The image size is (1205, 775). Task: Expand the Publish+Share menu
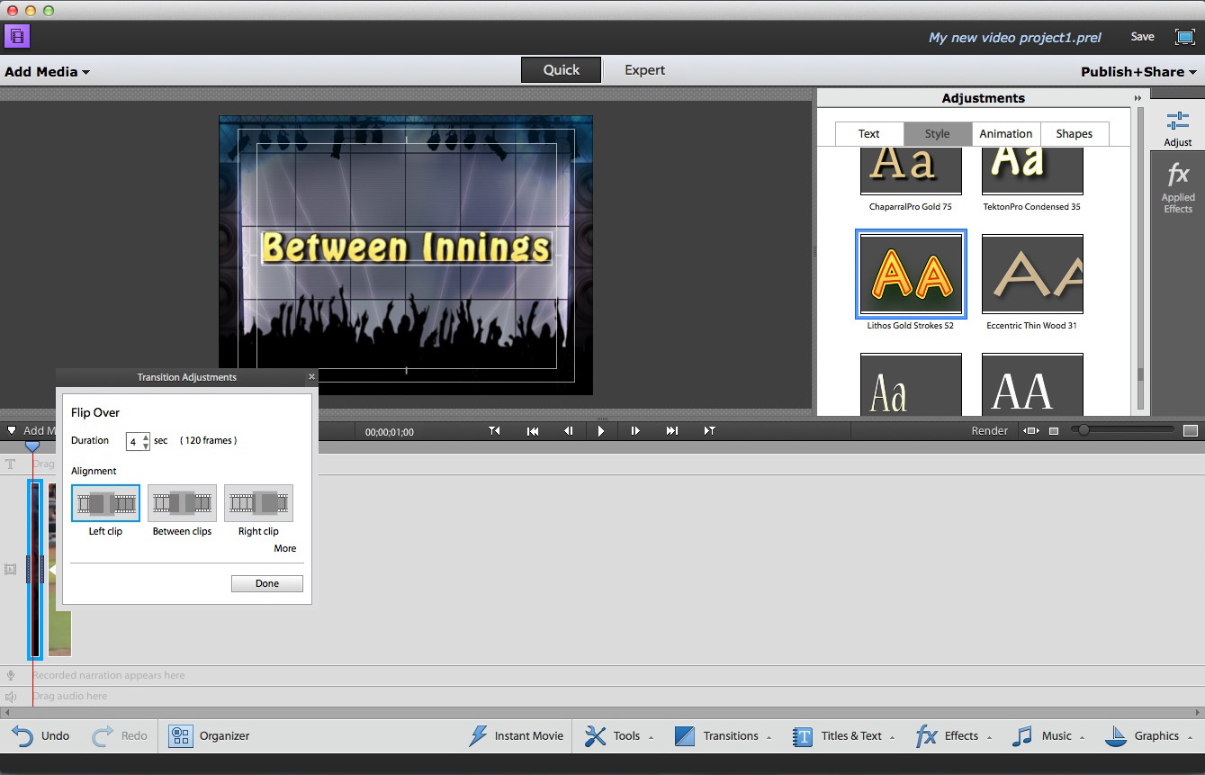(1138, 72)
